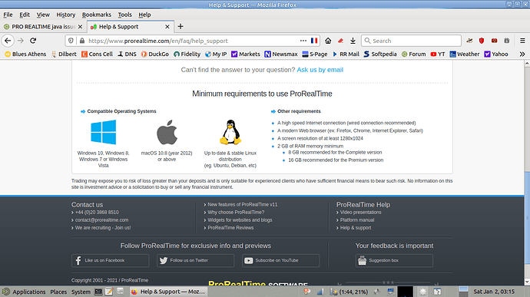Close the PRO REALTIME java issue tab
This screenshot has width=530, height=297.
pyautogui.click(x=80, y=26)
